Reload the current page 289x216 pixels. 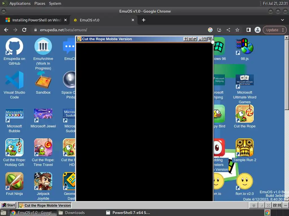pyautogui.click(x=24, y=30)
